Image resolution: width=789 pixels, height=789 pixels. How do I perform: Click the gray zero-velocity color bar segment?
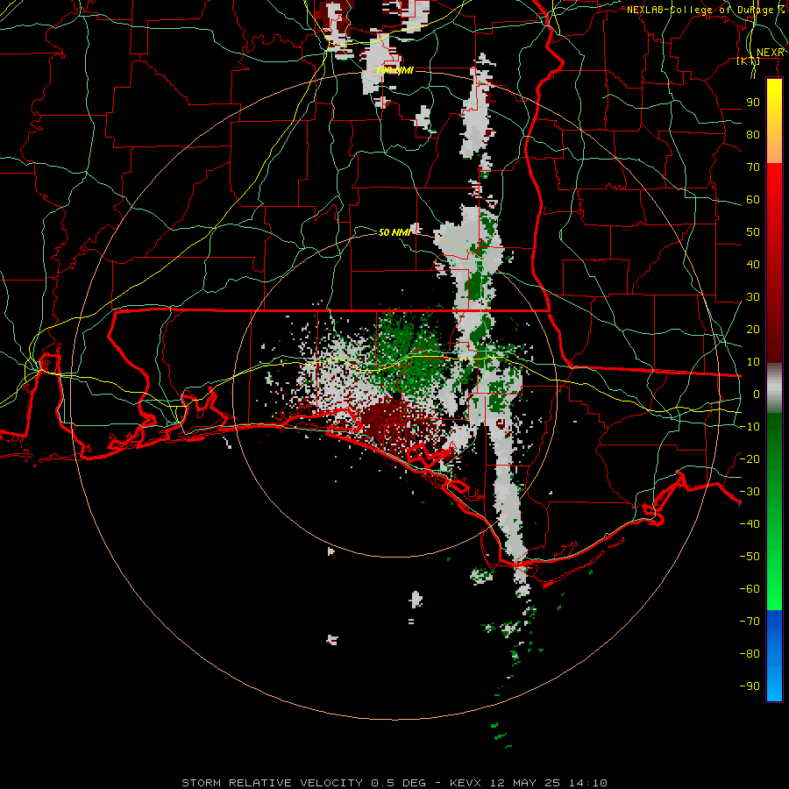point(774,388)
